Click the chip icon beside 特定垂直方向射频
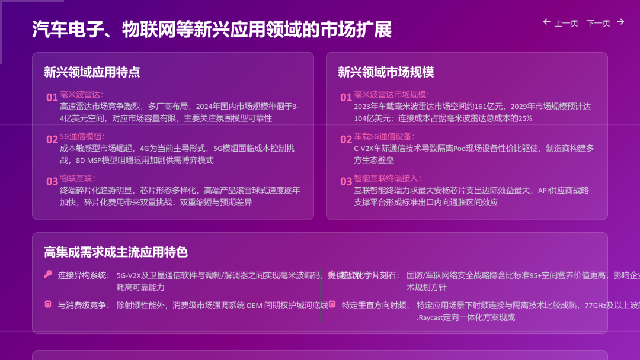This screenshot has width=640, height=360. point(332,304)
